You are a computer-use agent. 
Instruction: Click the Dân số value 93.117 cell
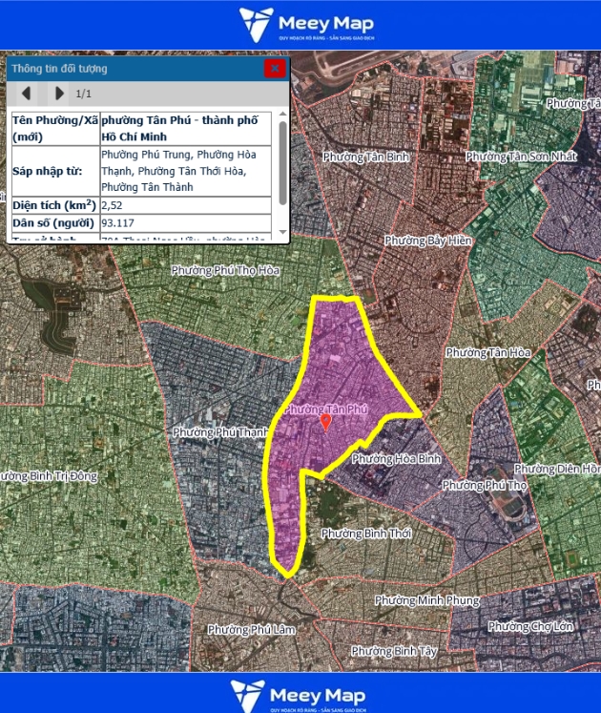pos(187,223)
